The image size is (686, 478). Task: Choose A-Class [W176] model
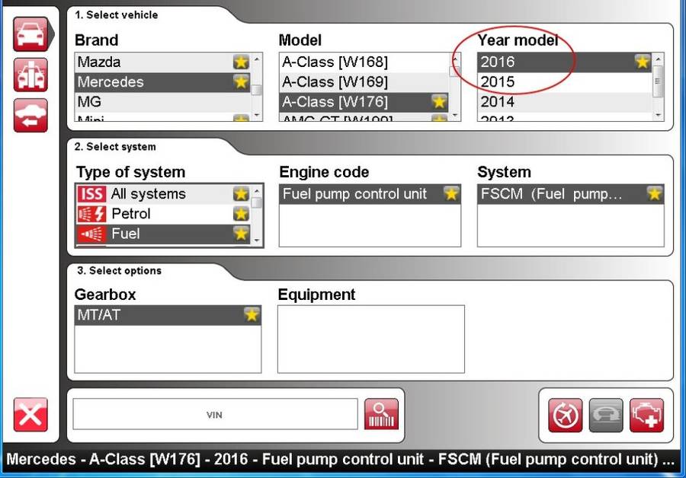click(364, 102)
